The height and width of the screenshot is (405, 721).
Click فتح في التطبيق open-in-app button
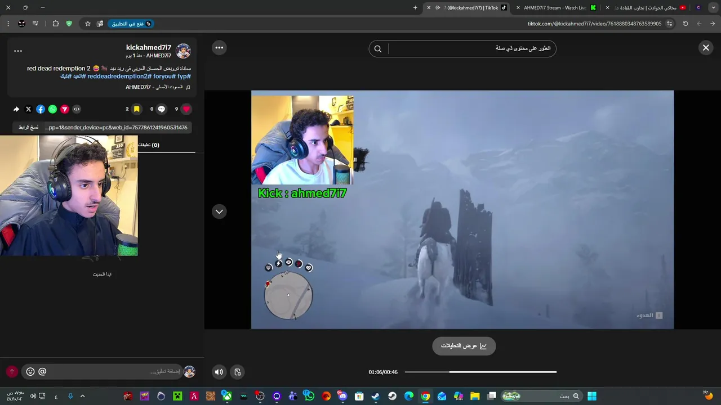[x=131, y=24]
